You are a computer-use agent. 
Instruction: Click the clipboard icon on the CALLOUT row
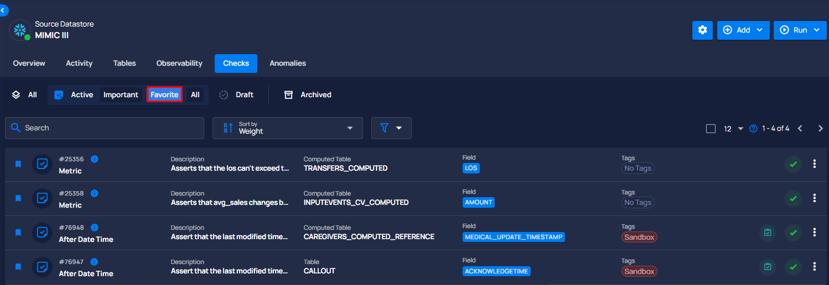tap(768, 267)
